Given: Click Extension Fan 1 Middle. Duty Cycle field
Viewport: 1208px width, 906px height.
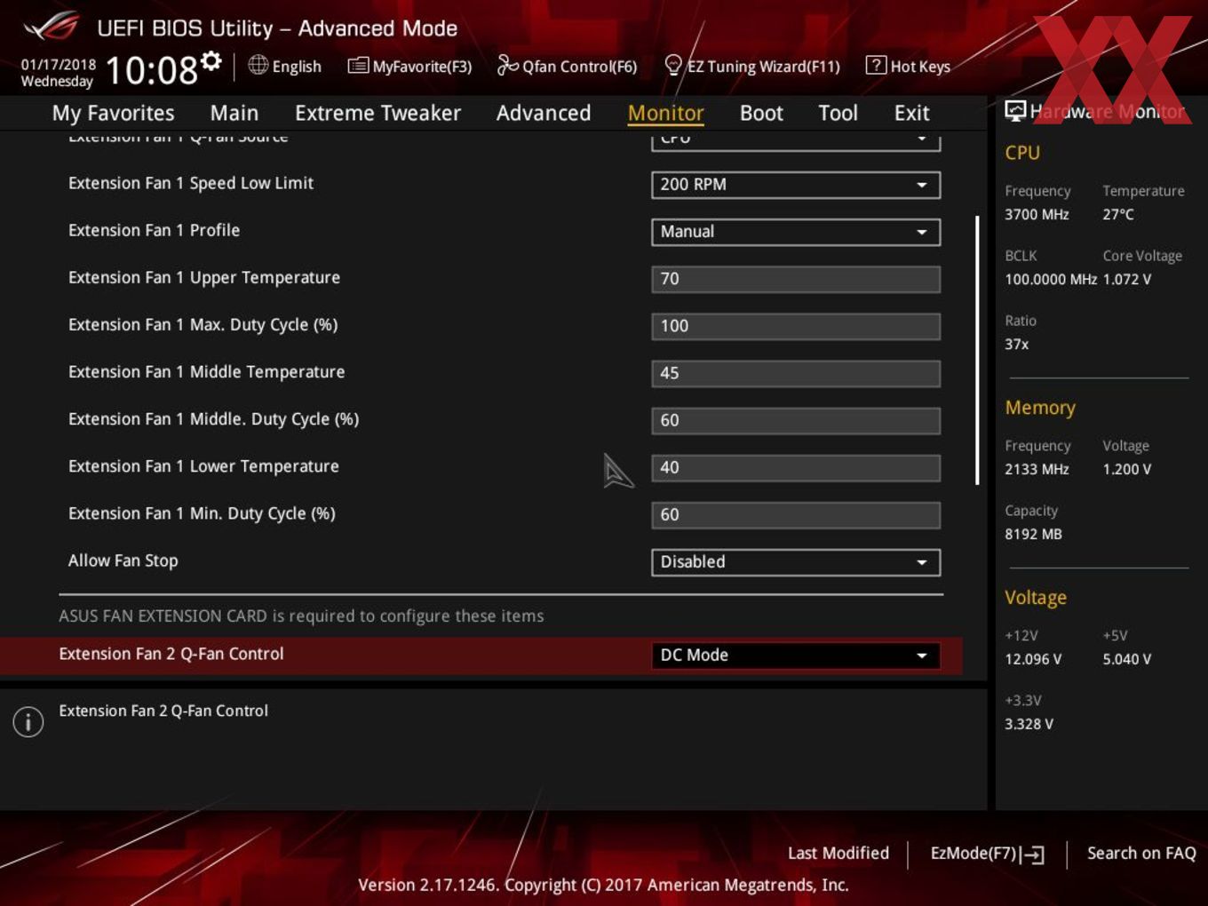Looking at the screenshot, I should [x=796, y=420].
